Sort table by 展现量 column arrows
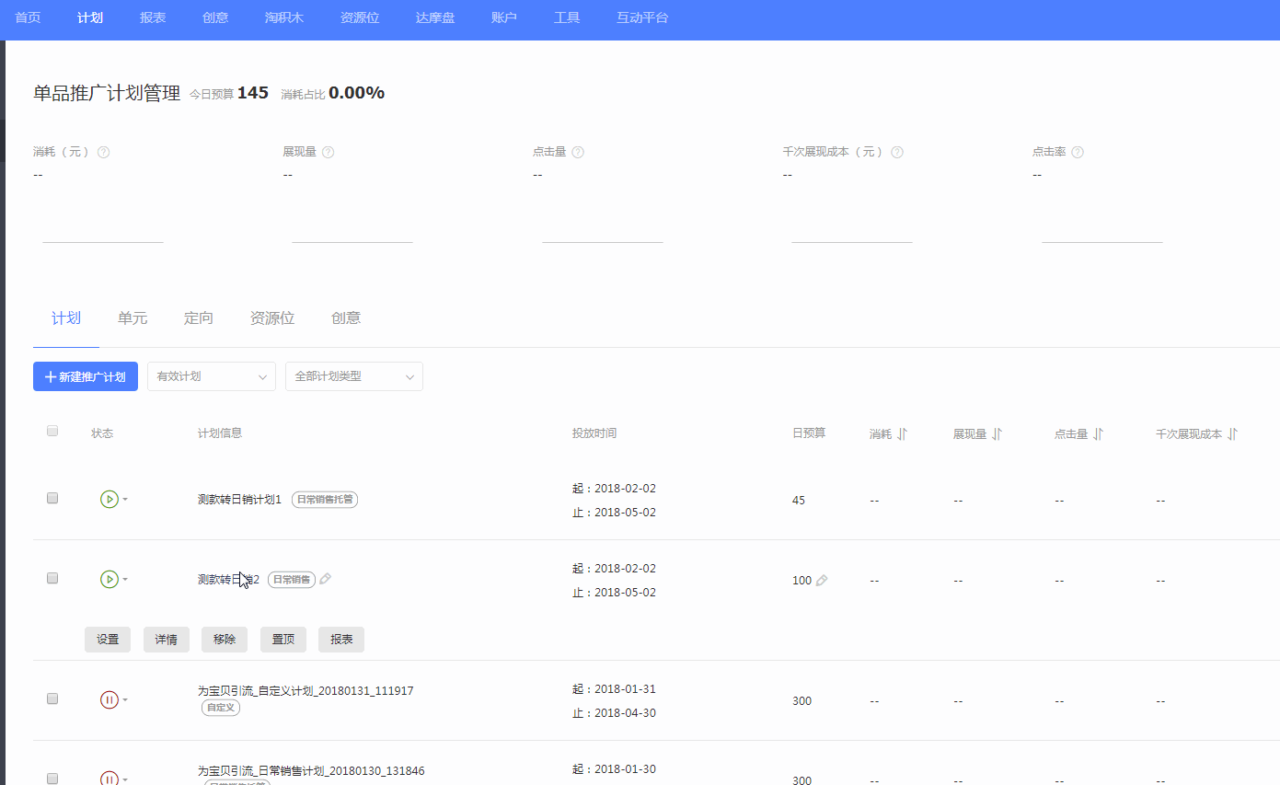 (997, 433)
